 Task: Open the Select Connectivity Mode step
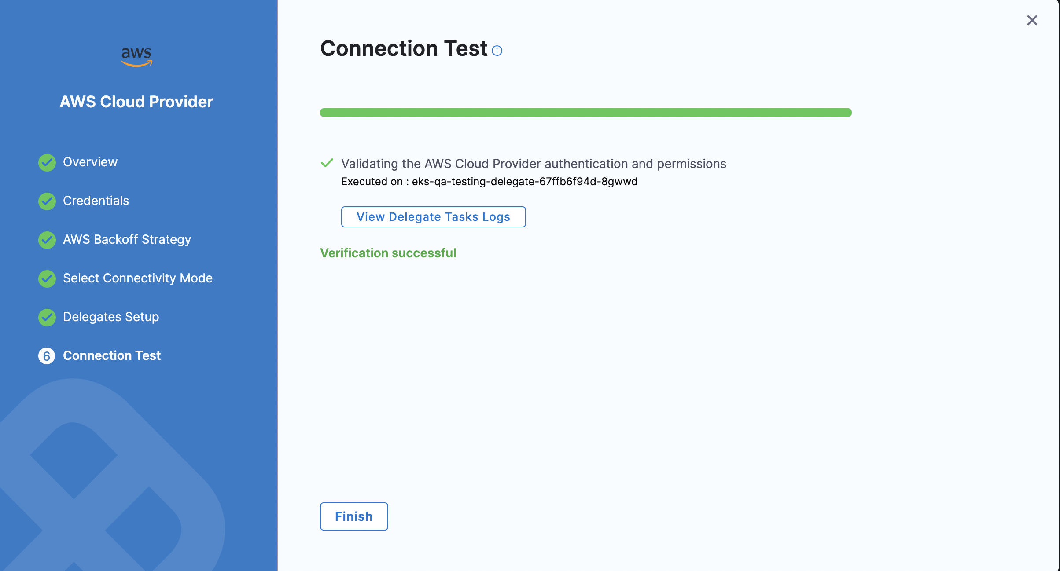pos(138,278)
